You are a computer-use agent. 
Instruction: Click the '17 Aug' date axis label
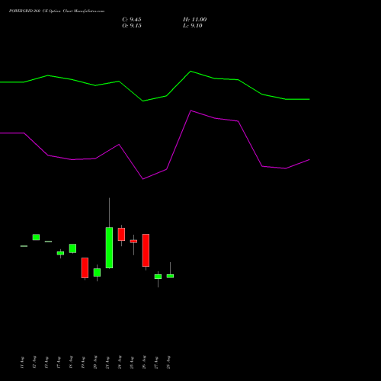pos(59,363)
